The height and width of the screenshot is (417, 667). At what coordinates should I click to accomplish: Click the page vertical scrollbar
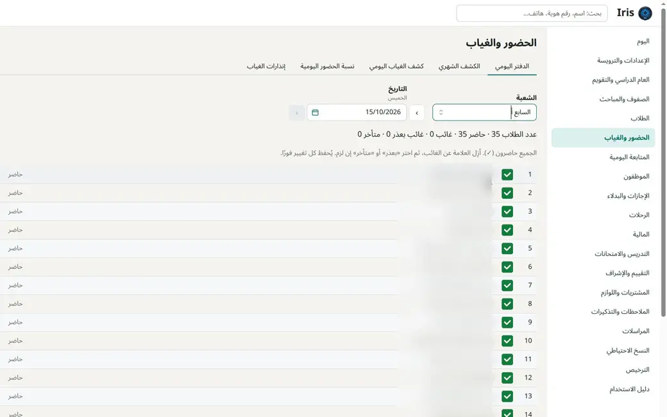click(x=663, y=162)
